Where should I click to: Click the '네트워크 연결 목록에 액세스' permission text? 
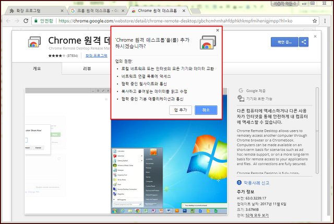[x=146, y=76]
